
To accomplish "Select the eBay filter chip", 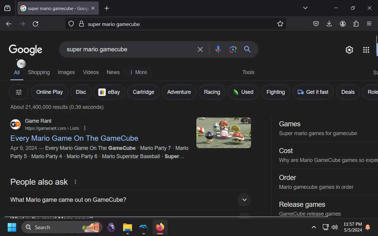I will 109,92.
